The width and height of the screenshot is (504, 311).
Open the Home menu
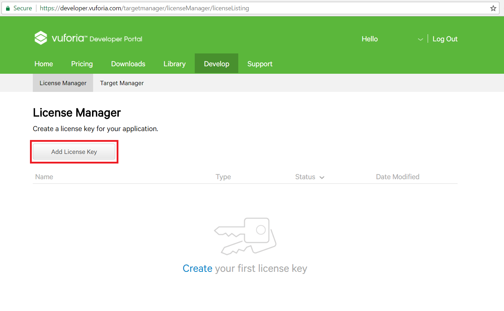[x=44, y=64]
